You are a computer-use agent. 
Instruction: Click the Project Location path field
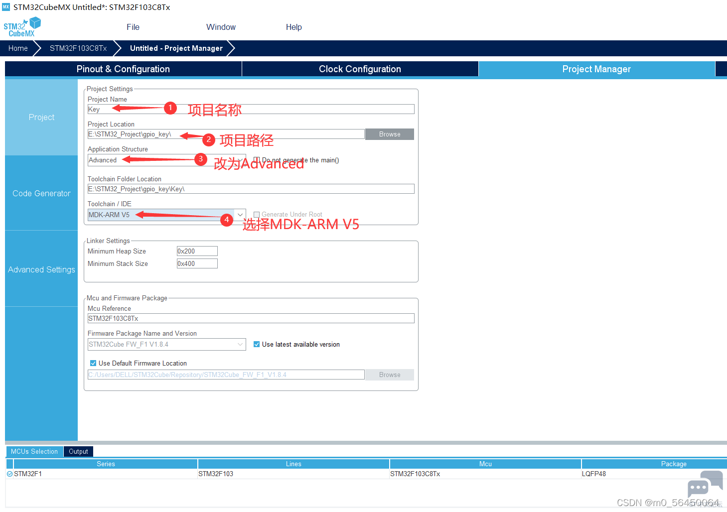click(x=226, y=134)
